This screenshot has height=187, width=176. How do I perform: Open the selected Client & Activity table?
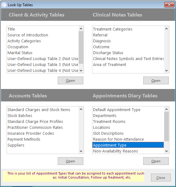(71, 81)
